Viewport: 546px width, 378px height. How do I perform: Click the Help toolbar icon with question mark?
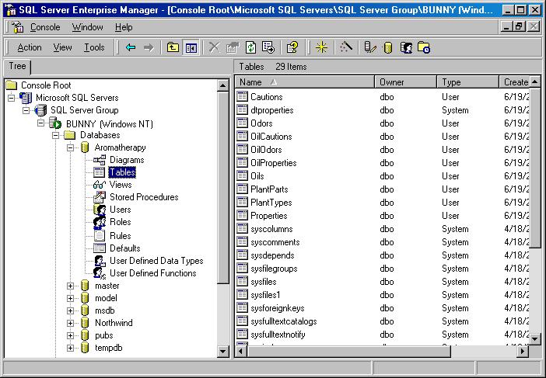click(292, 47)
